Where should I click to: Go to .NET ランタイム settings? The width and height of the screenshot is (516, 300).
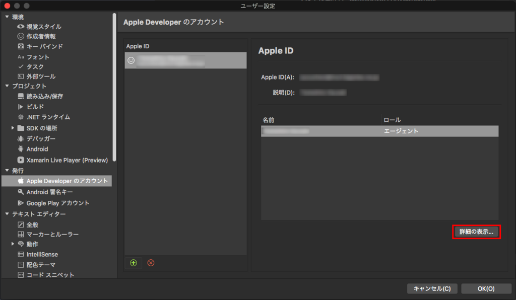(x=48, y=117)
